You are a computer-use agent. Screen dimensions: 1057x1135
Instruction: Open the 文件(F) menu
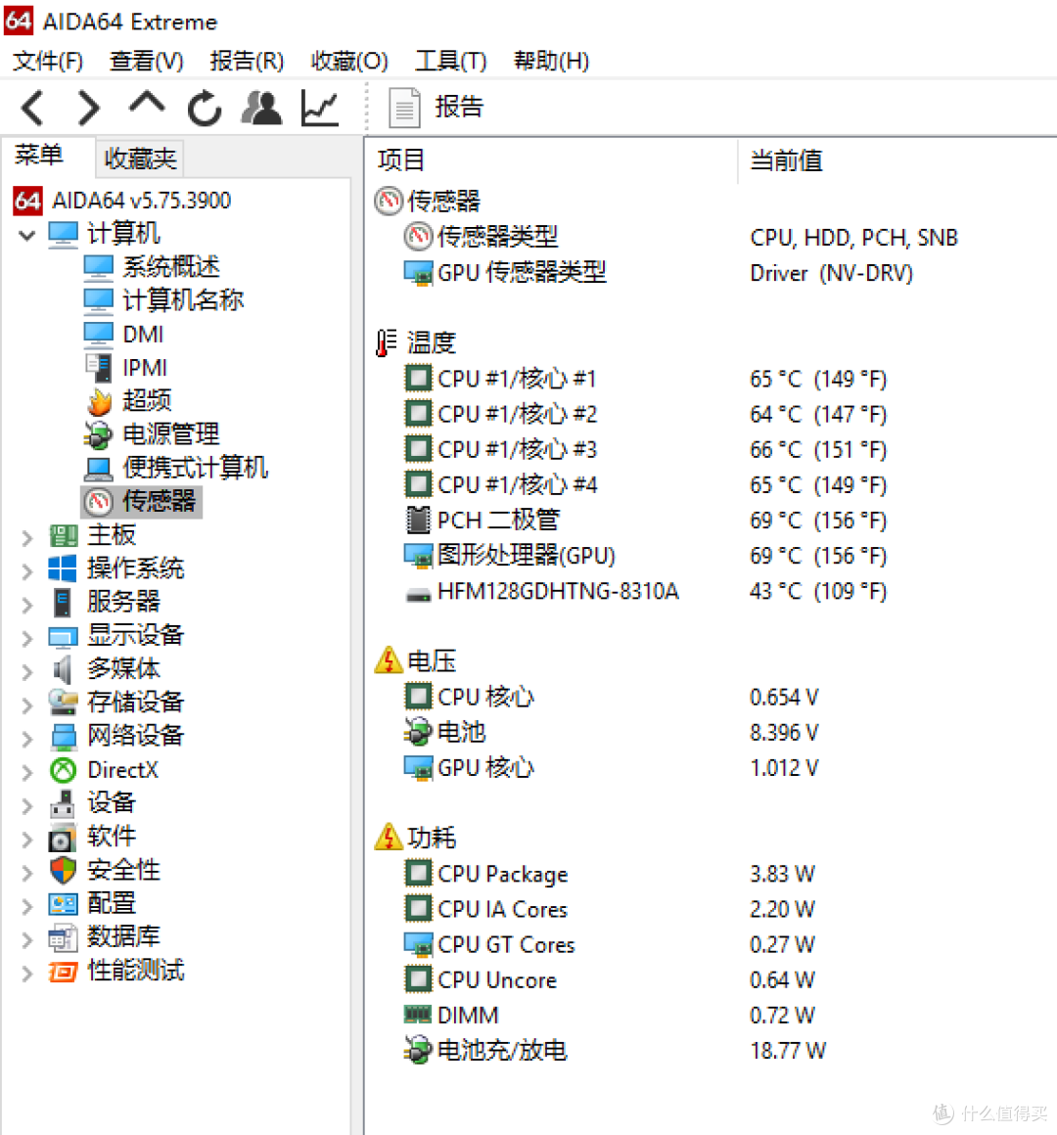[x=48, y=61]
